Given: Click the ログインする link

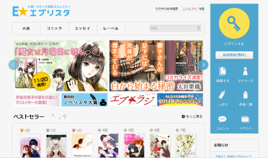Looking at the screenshot, I should click(x=234, y=44).
